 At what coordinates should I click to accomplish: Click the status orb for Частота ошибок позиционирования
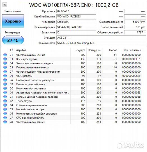pyautogui.click(x=5, y=71)
